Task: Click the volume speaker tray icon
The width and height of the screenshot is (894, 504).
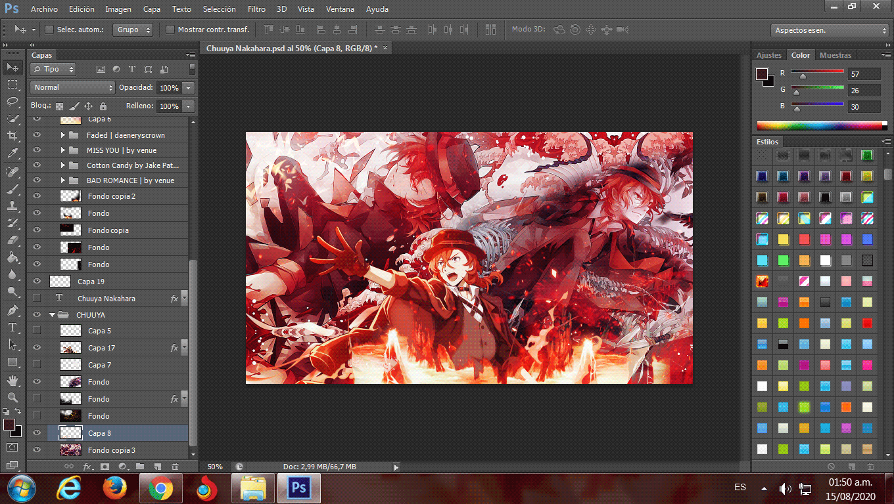Action: pyautogui.click(x=785, y=488)
